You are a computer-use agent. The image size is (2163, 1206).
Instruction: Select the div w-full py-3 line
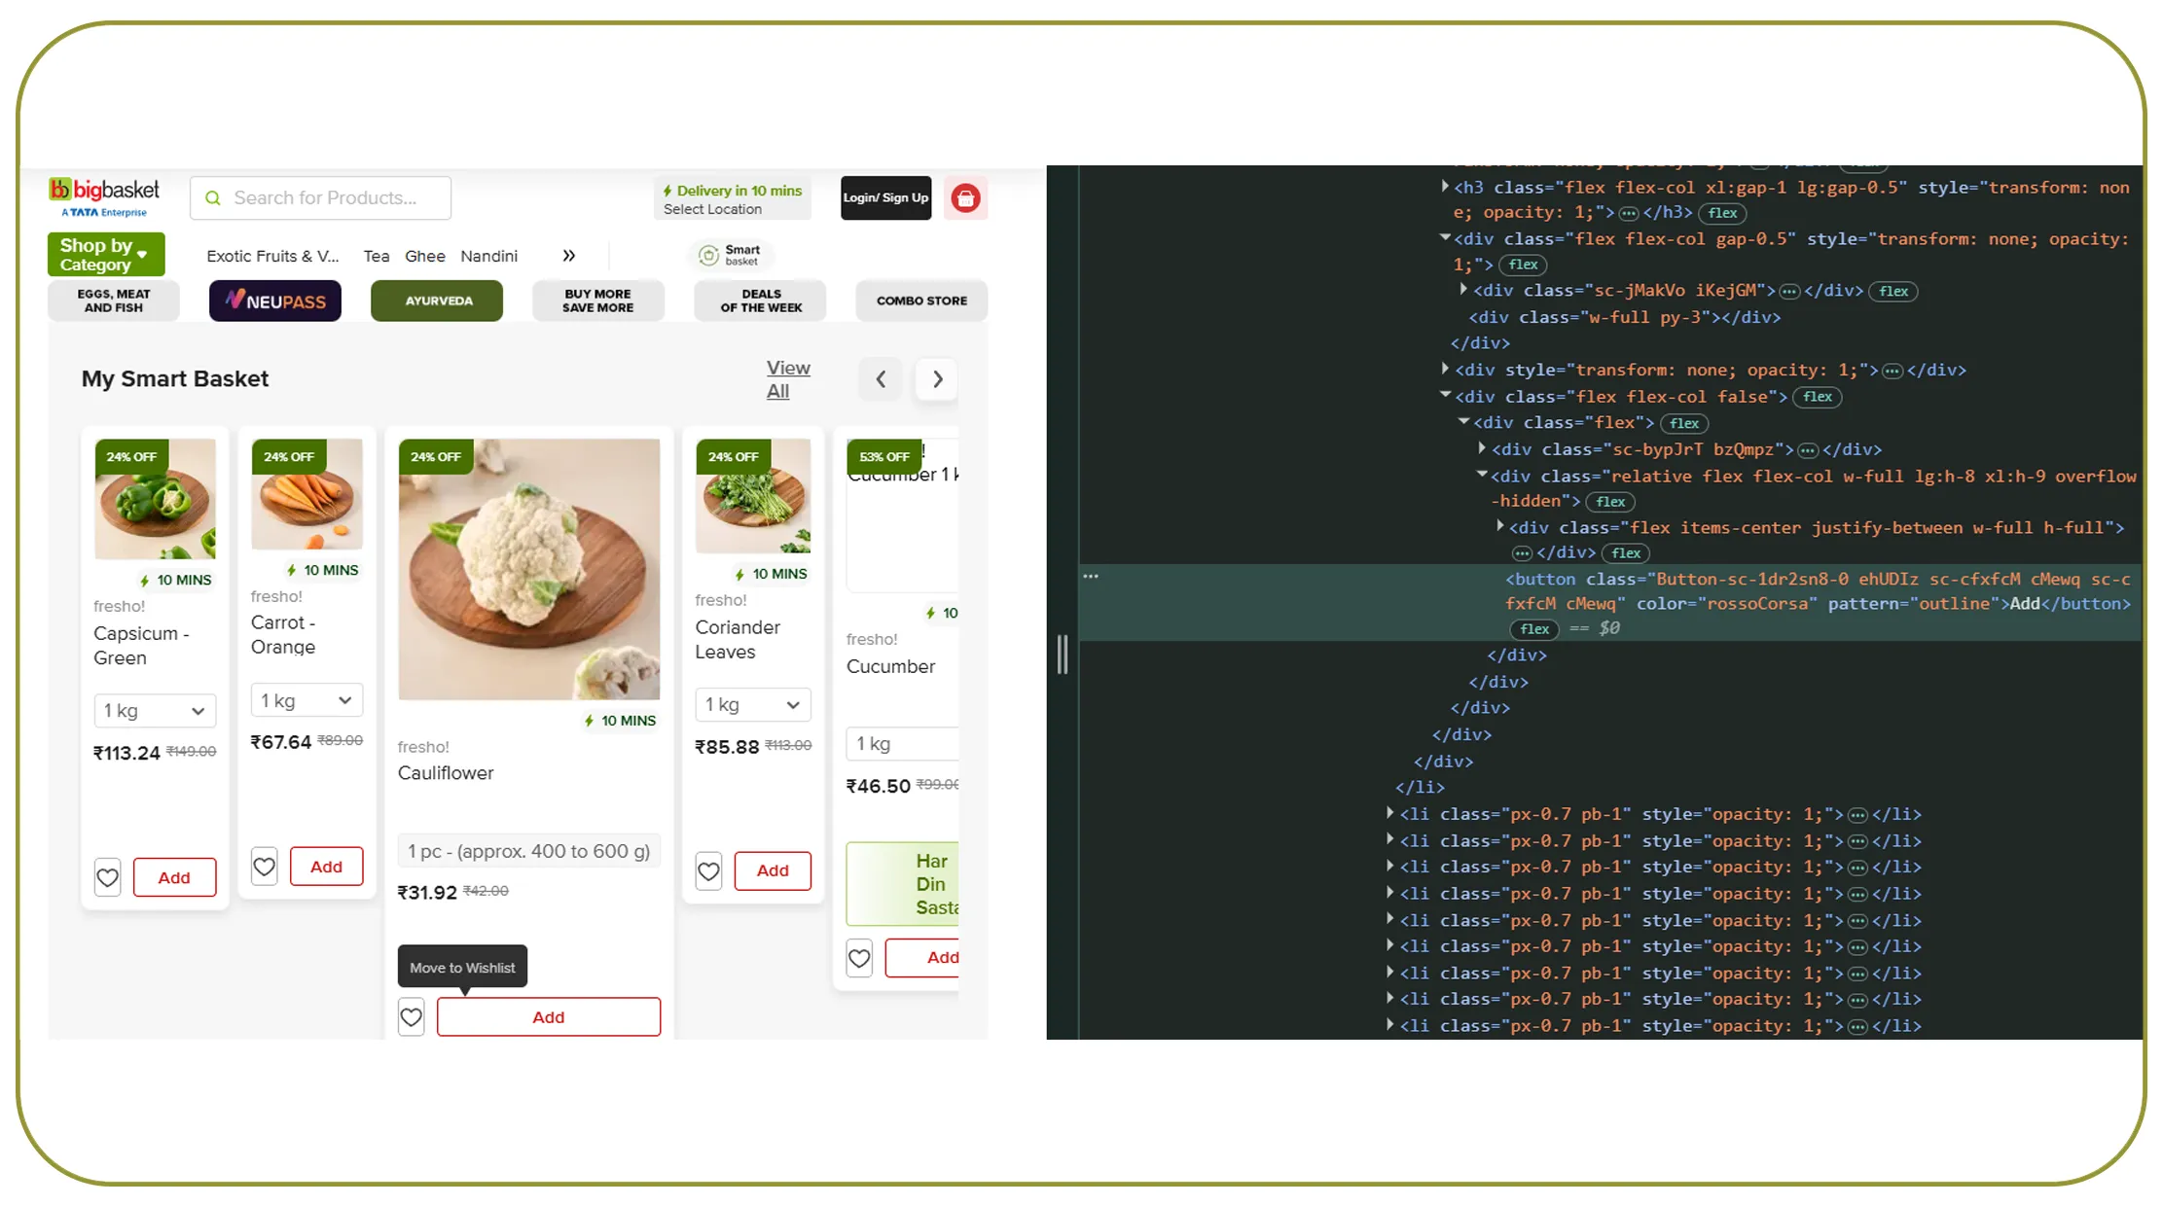point(1624,317)
